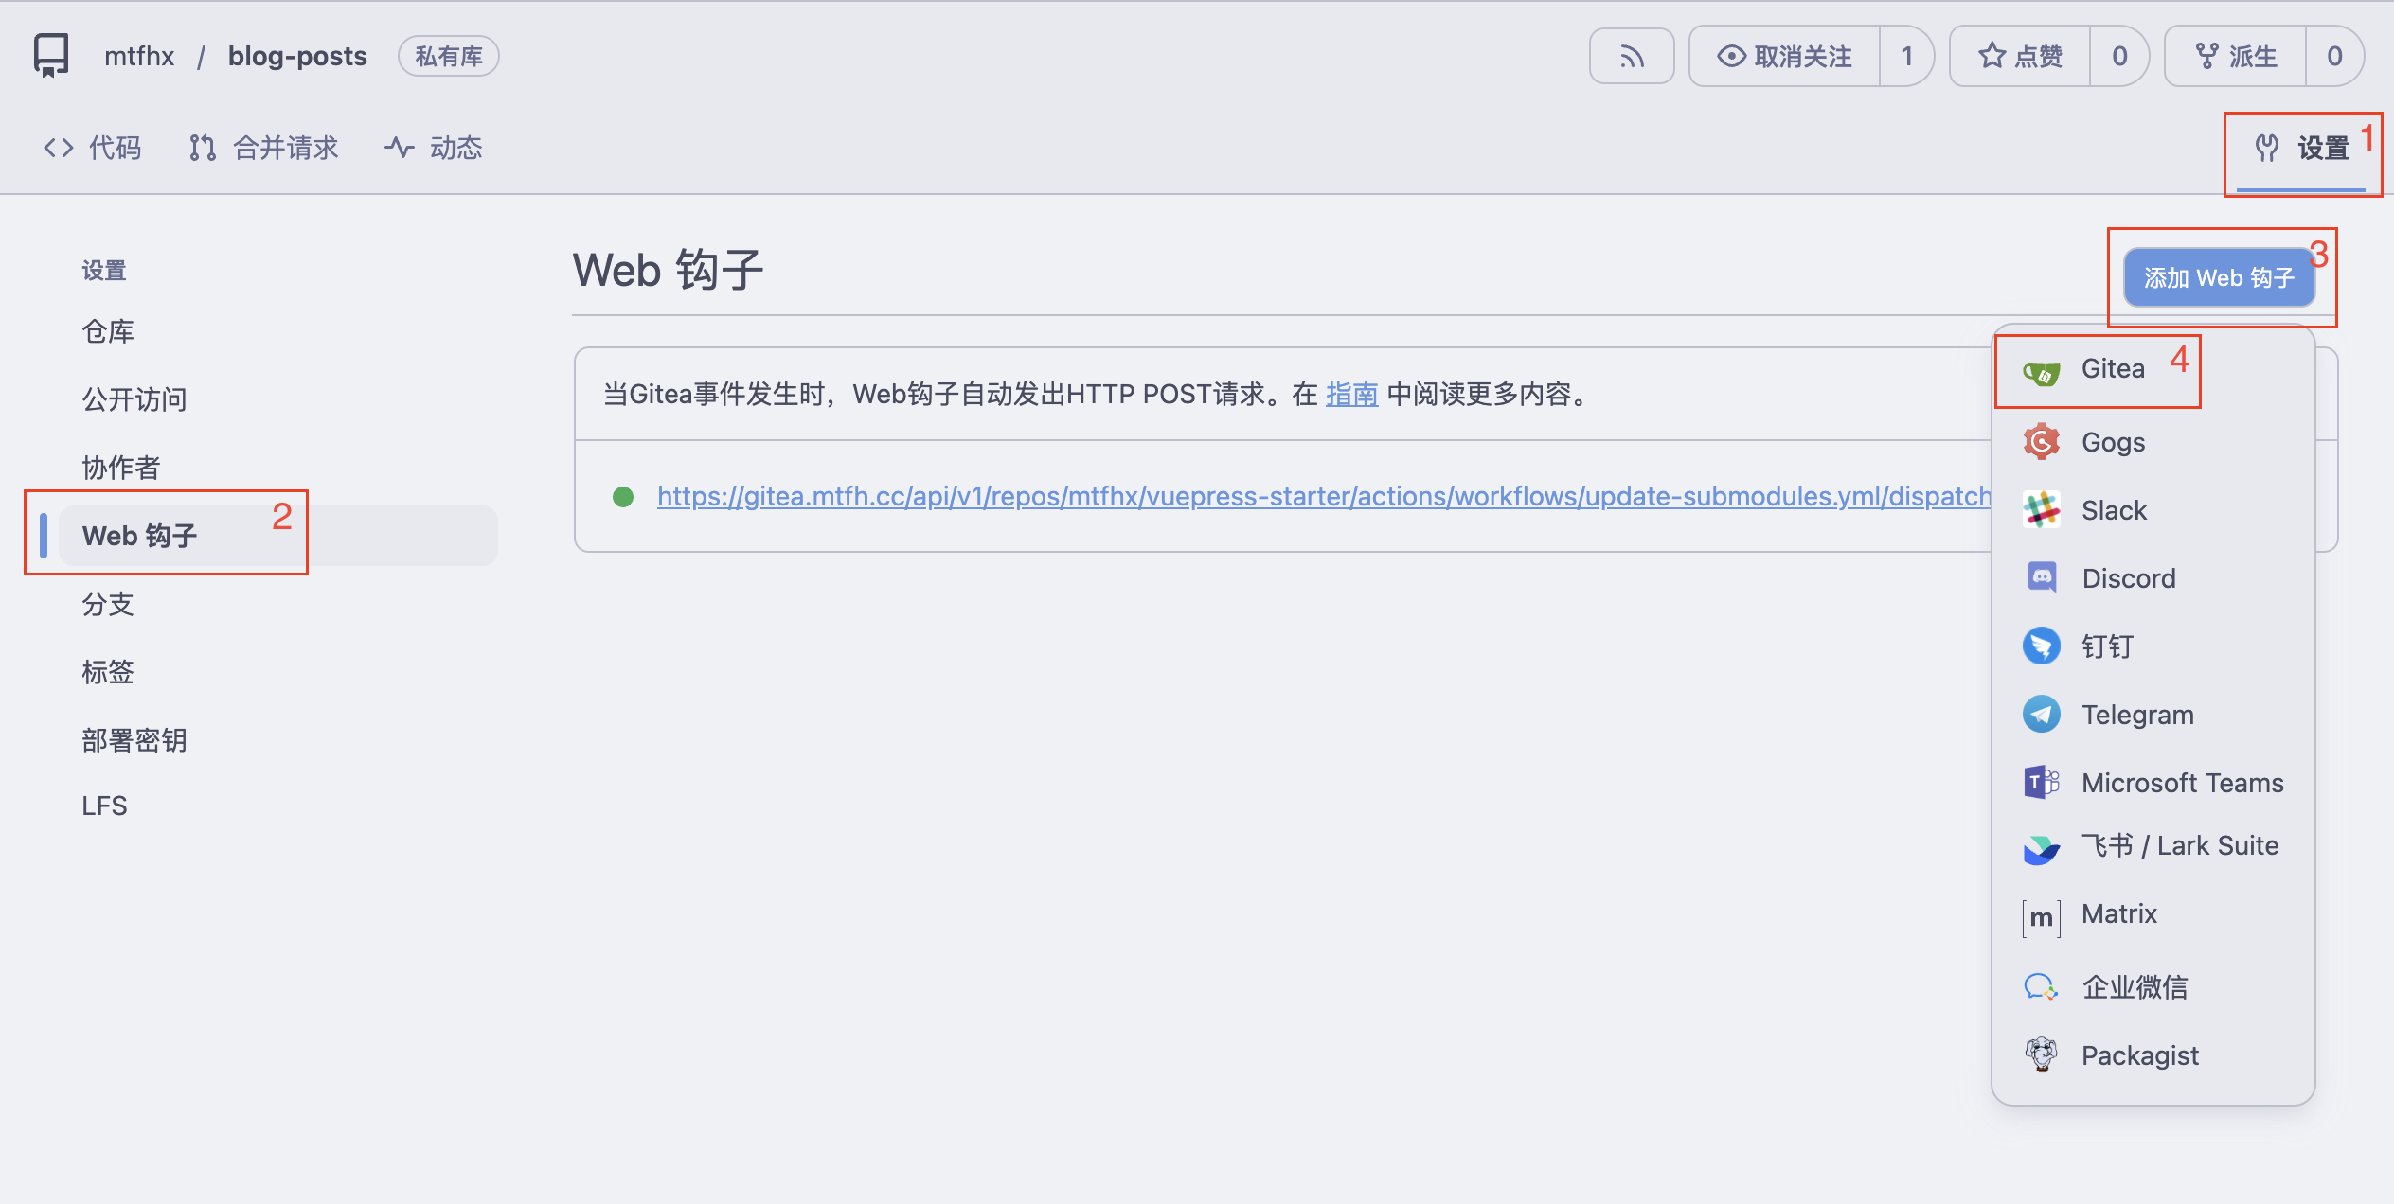The height and width of the screenshot is (1204, 2394).
Task: Click the RSS feed icon button
Action: (x=1631, y=57)
